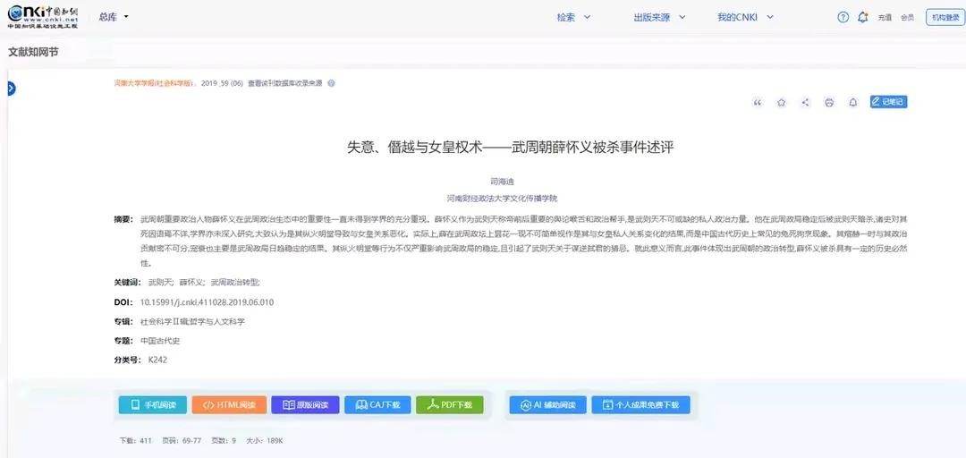Click the info icon beside journal source
The image size is (966, 458).
[331, 83]
